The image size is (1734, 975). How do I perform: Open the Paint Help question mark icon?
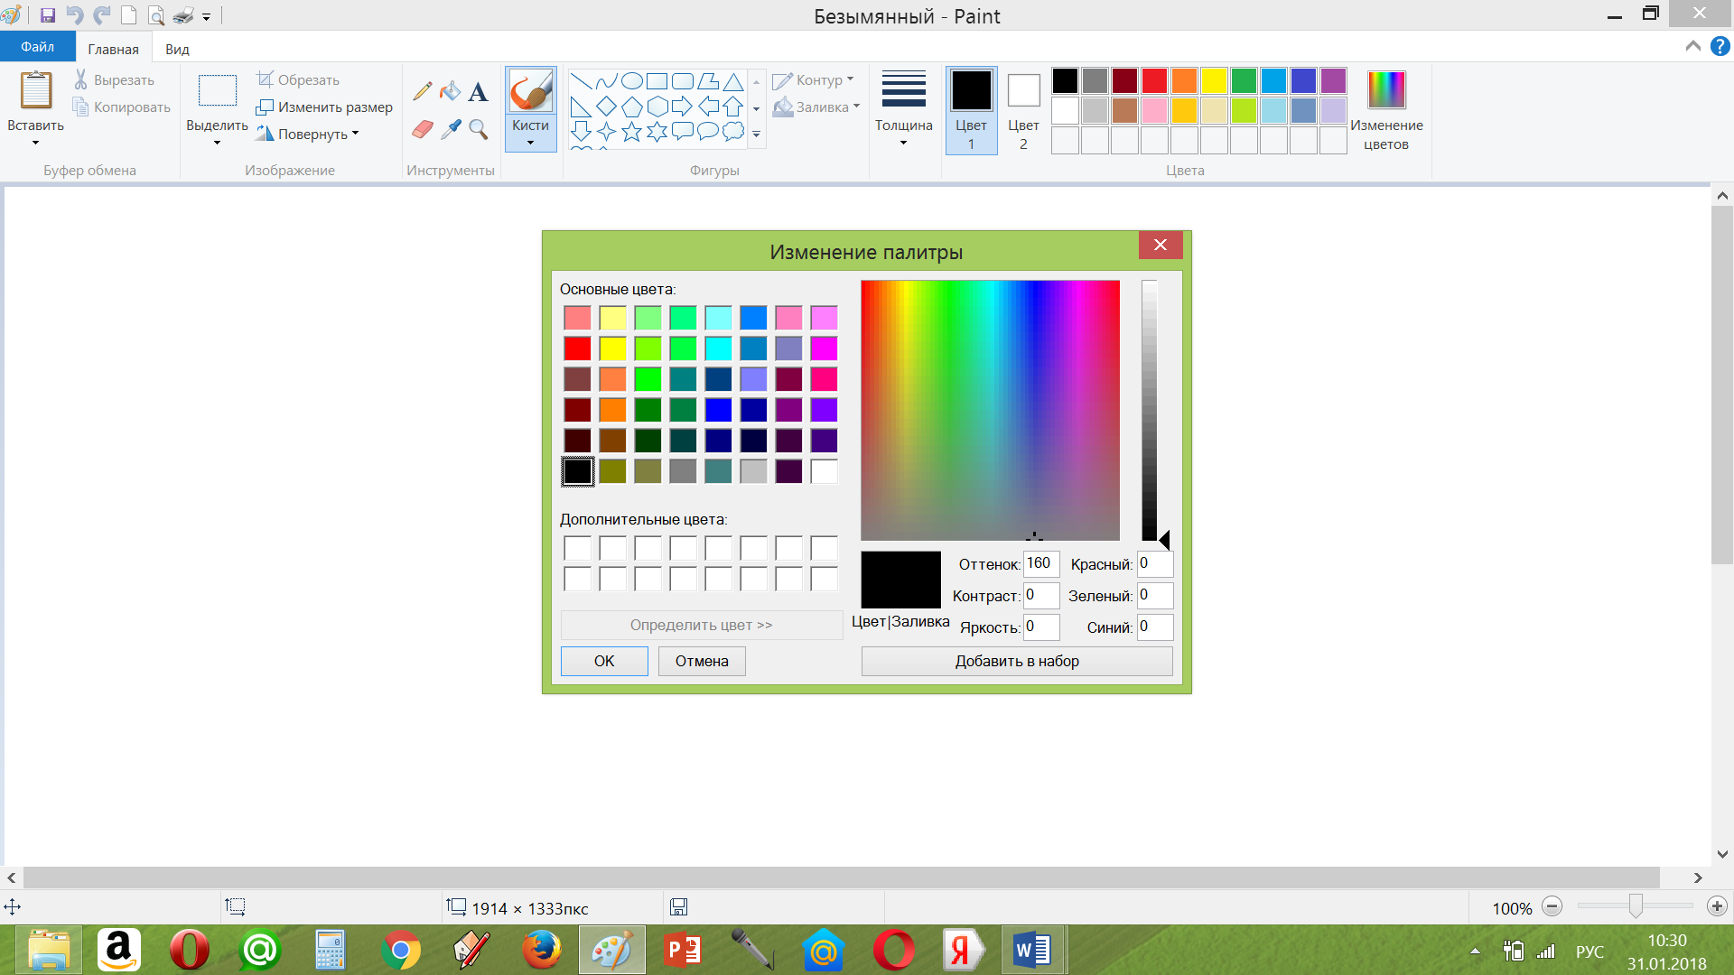[1720, 46]
